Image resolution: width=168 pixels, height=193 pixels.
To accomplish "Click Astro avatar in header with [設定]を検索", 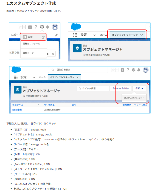I will (146, 70).
